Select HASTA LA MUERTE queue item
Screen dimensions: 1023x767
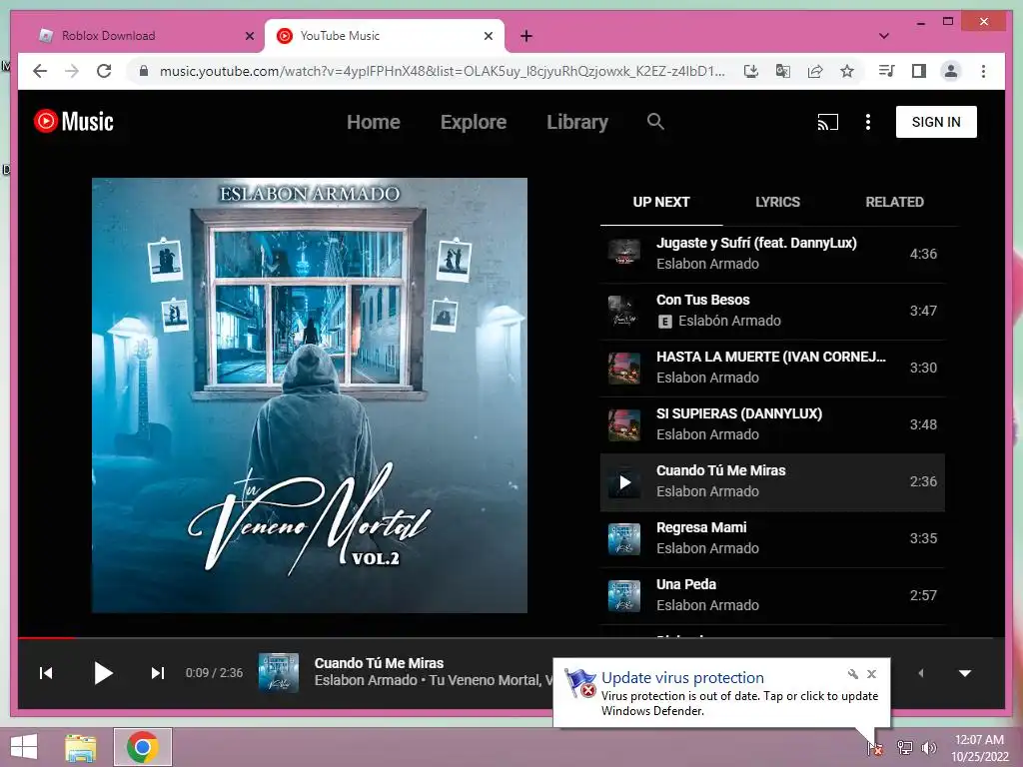click(772, 368)
